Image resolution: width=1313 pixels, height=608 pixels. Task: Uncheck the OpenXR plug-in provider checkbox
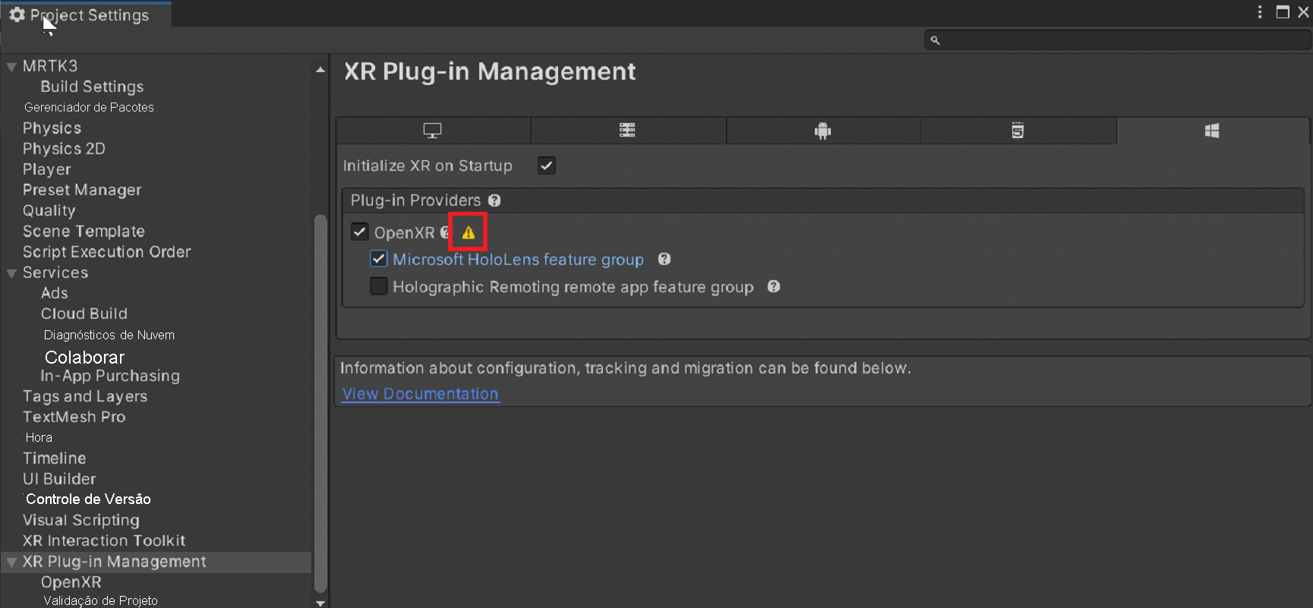[x=360, y=232]
